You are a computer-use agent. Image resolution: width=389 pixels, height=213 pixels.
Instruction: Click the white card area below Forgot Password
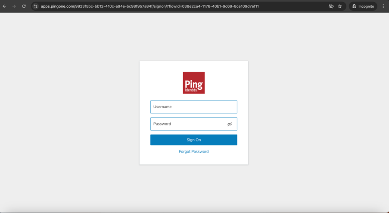point(193,160)
